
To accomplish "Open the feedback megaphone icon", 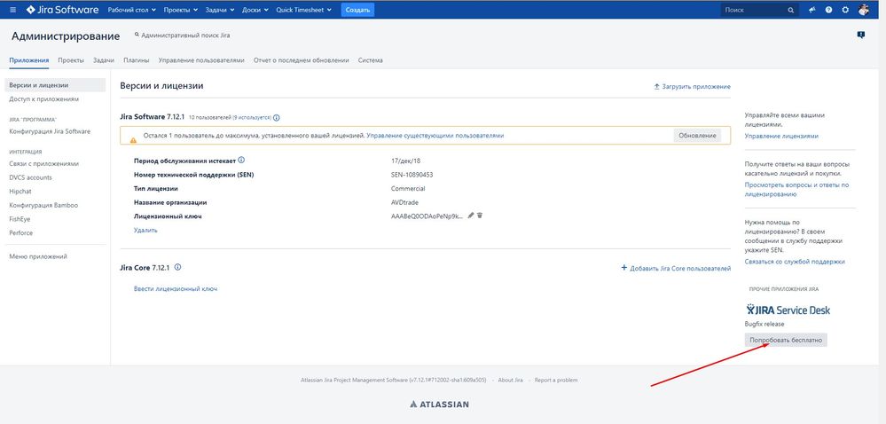I will coord(812,10).
